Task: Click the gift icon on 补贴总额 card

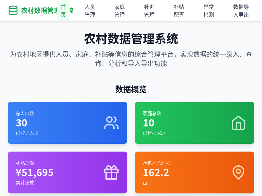Action: tap(111, 172)
